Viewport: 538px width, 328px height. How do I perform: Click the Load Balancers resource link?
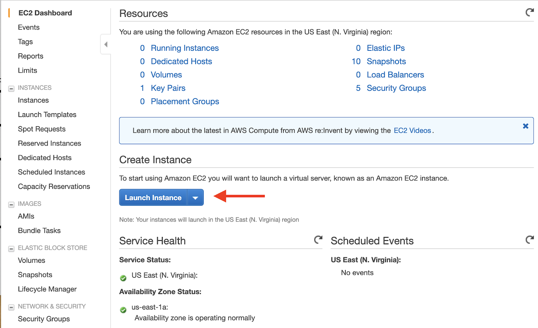tap(395, 75)
